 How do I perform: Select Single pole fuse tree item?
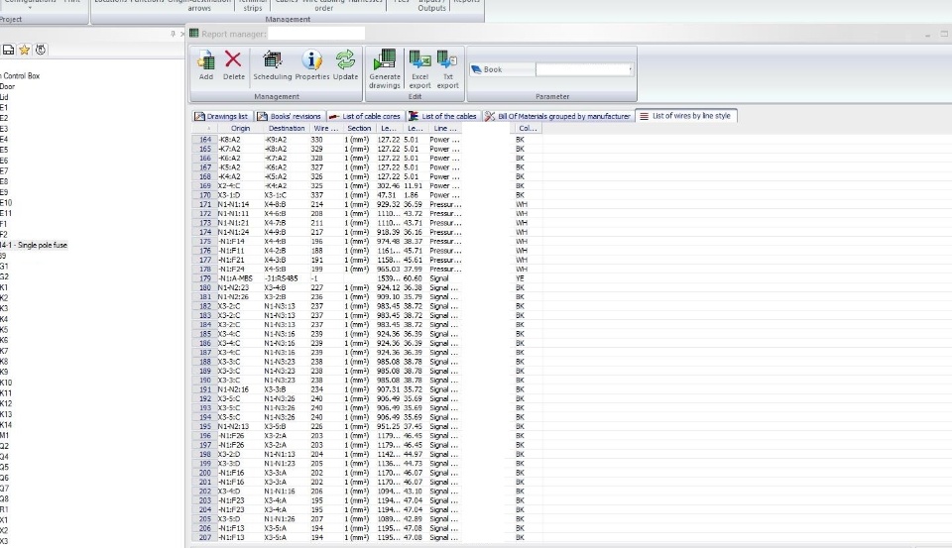34,245
